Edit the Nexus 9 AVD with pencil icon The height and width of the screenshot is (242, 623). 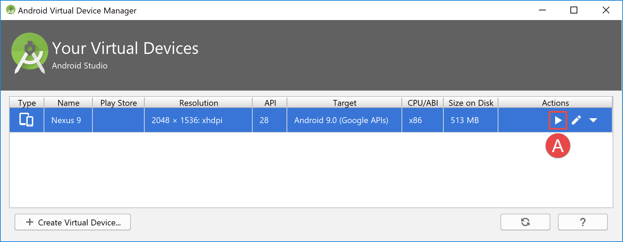576,120
